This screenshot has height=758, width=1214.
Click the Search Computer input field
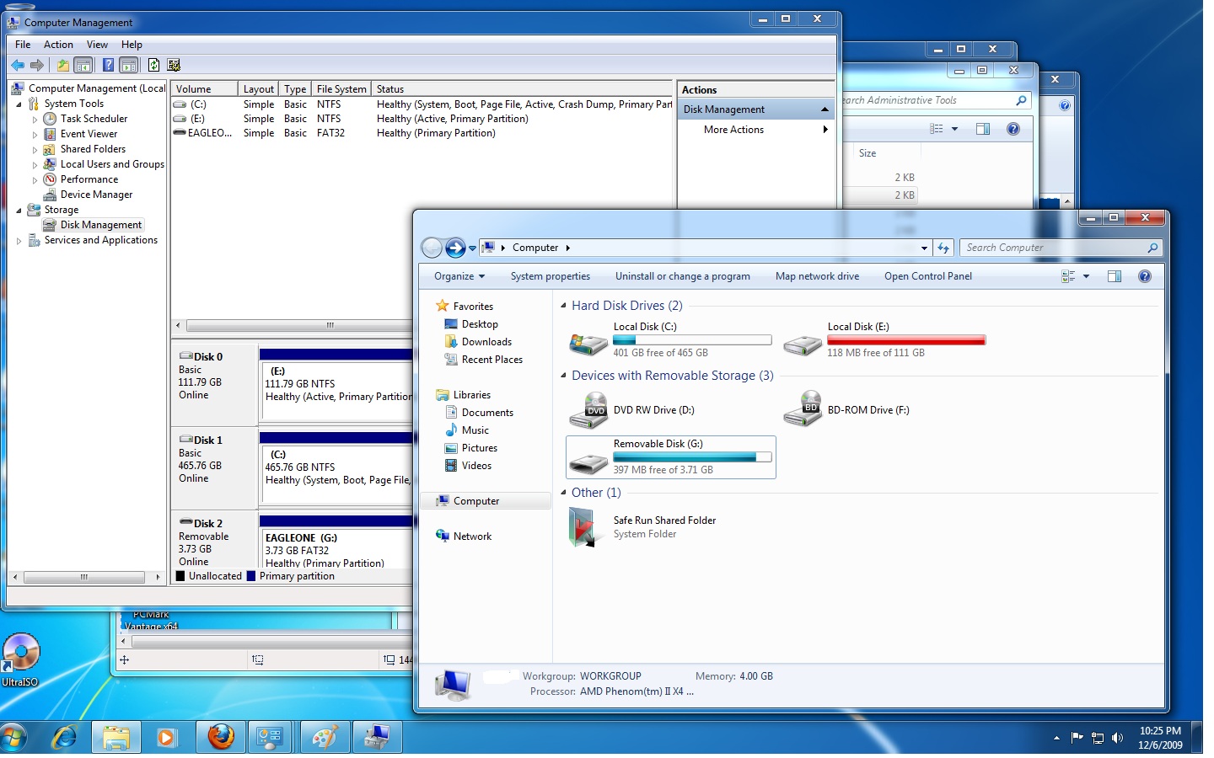pyautogui.click(x=1054, y=248)
